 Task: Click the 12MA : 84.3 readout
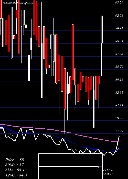(16, 175)
